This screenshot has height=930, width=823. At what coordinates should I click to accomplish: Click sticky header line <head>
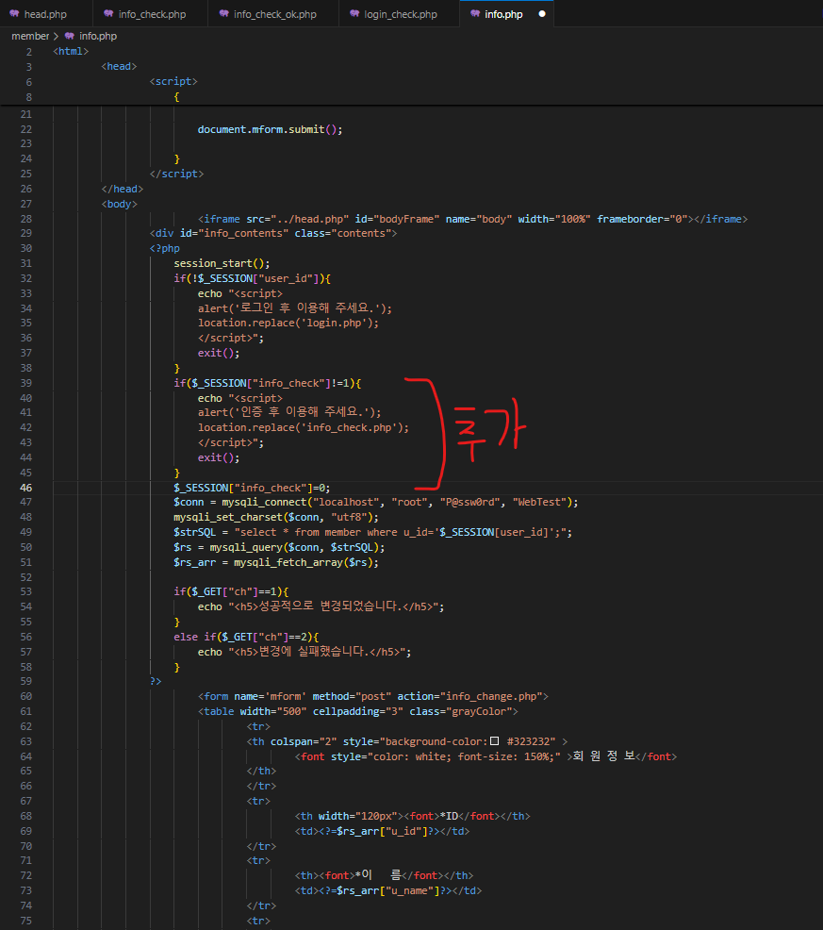(x=119, y=66)
